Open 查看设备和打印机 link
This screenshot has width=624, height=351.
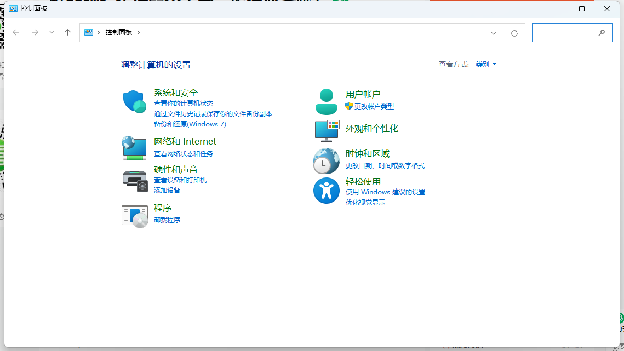[180, 180]
